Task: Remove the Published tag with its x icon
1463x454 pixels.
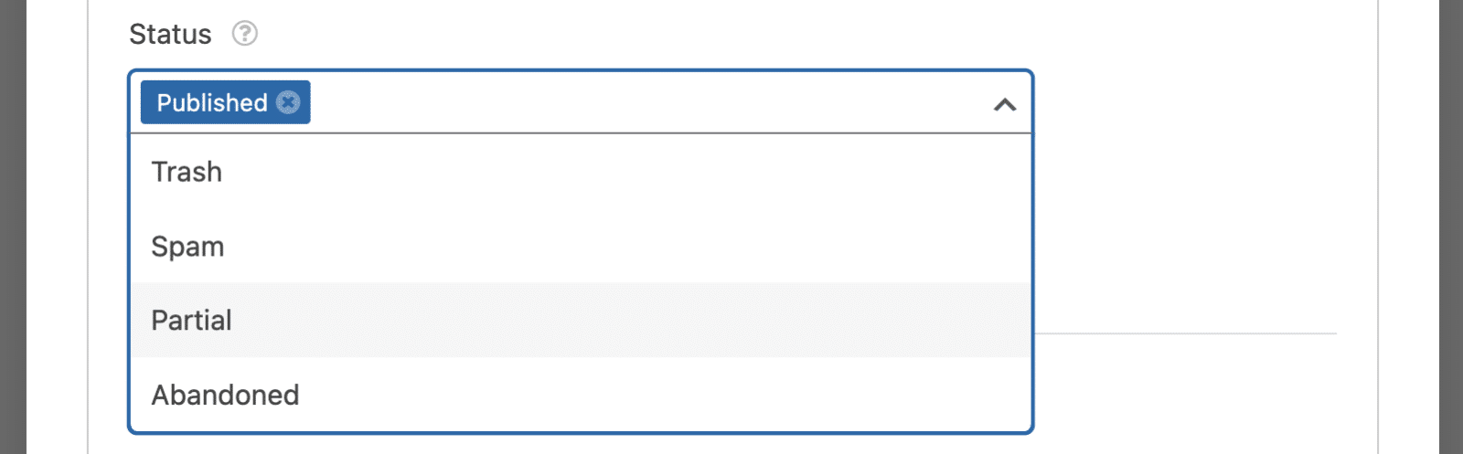Action: coord(288,102)
